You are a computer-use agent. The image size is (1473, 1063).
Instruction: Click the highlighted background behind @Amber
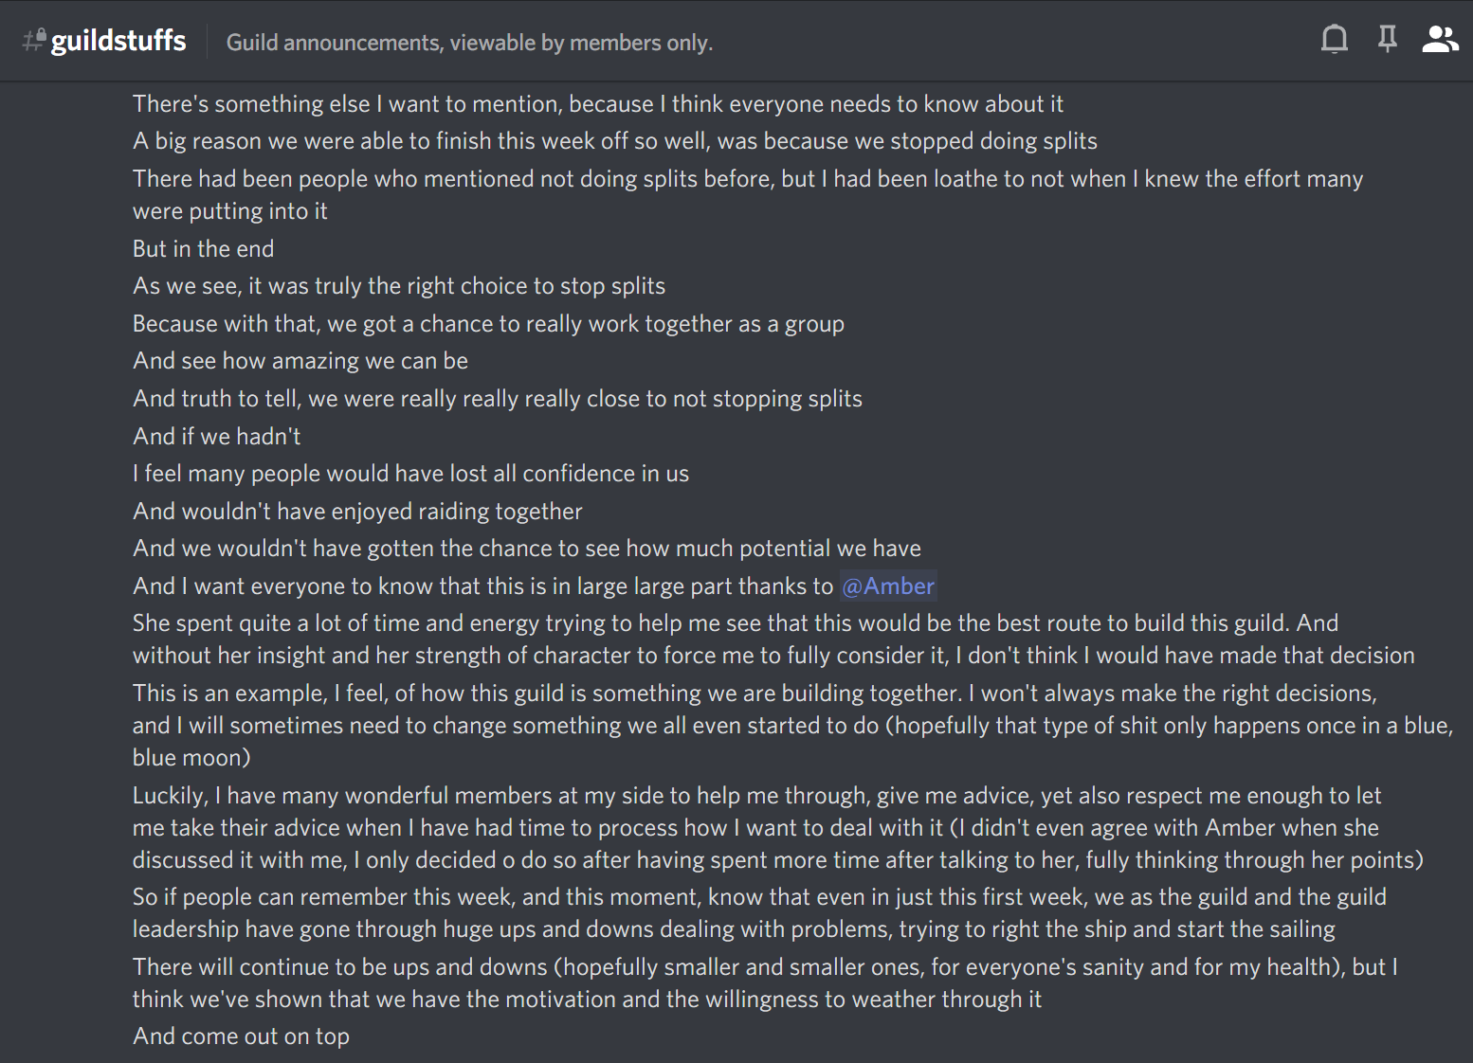[x=888, y=586]
